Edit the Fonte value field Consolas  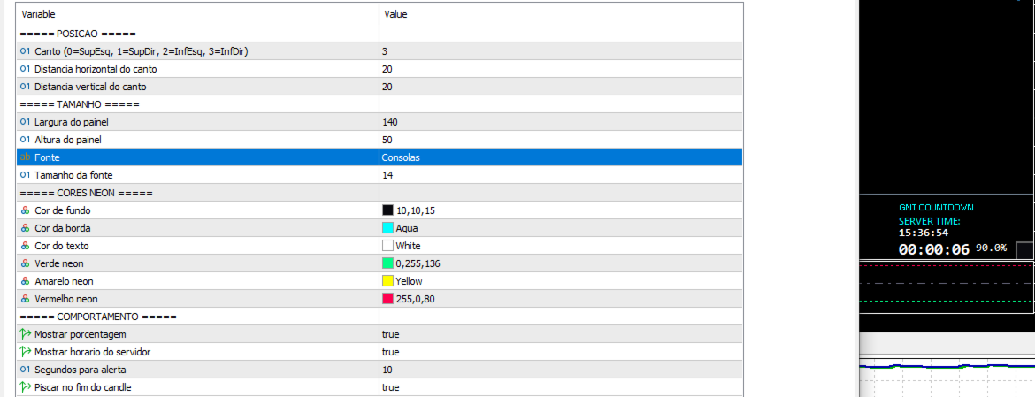561,157
